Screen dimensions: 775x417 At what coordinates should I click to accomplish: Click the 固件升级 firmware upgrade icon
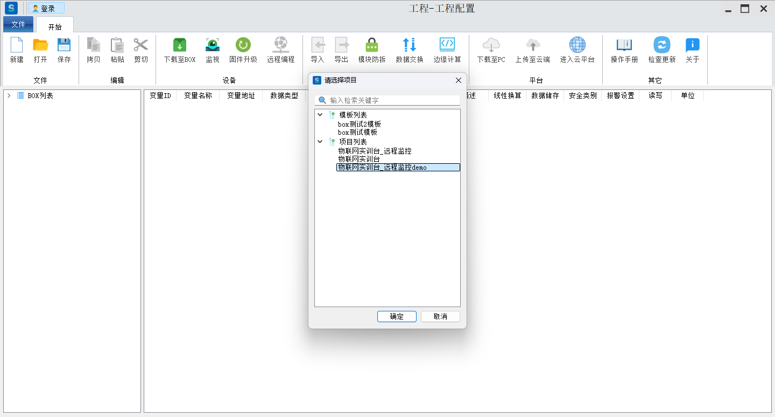coord(243,45)
